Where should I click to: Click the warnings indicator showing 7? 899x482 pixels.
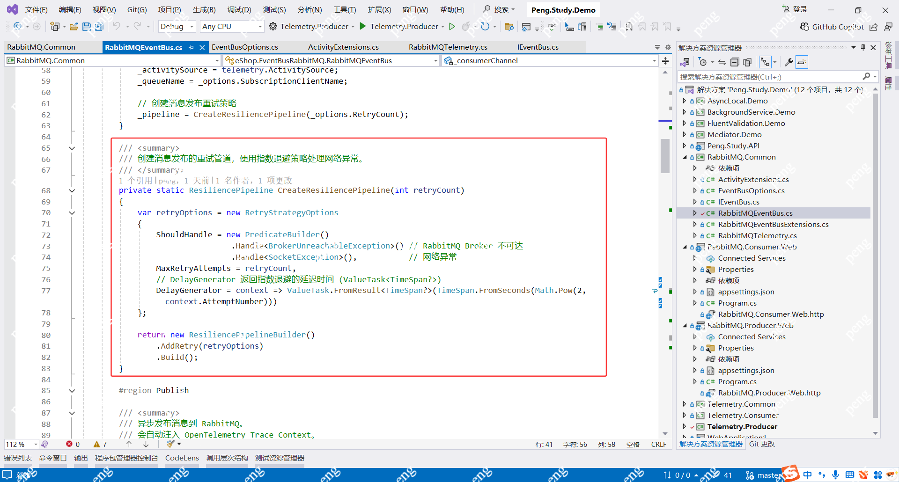[x=100, y=444]
